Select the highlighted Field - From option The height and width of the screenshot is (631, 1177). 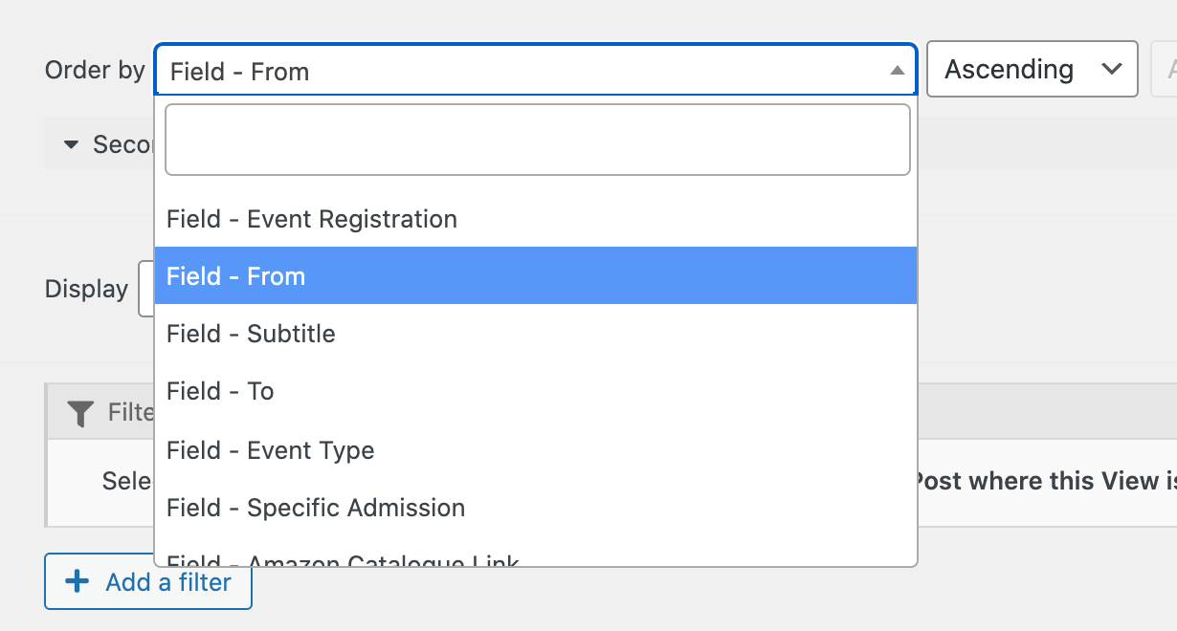coord(536,276)
